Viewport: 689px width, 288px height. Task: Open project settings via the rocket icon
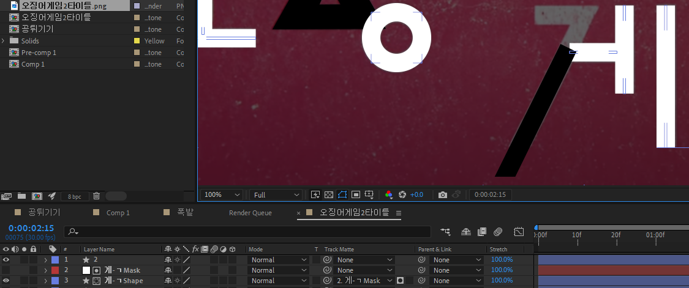[x=52, y=196]
